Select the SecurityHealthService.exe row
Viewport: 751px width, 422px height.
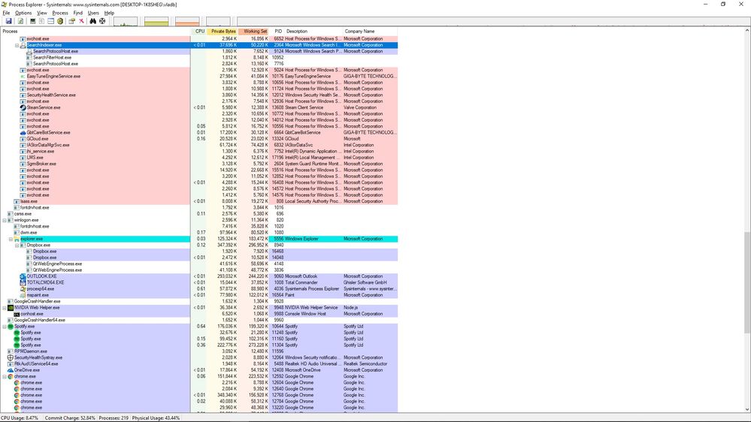click(x=198, y=95)
